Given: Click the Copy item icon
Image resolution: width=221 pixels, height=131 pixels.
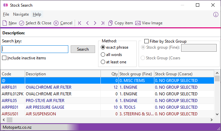Looking at the screenshot, I should click(110, 23).
